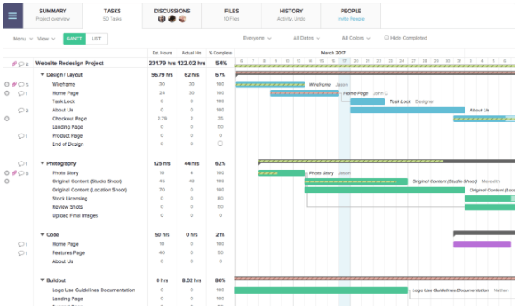Open the Tasks tab
This screenshot has height=306, width=529.
(x=112, y=16)
